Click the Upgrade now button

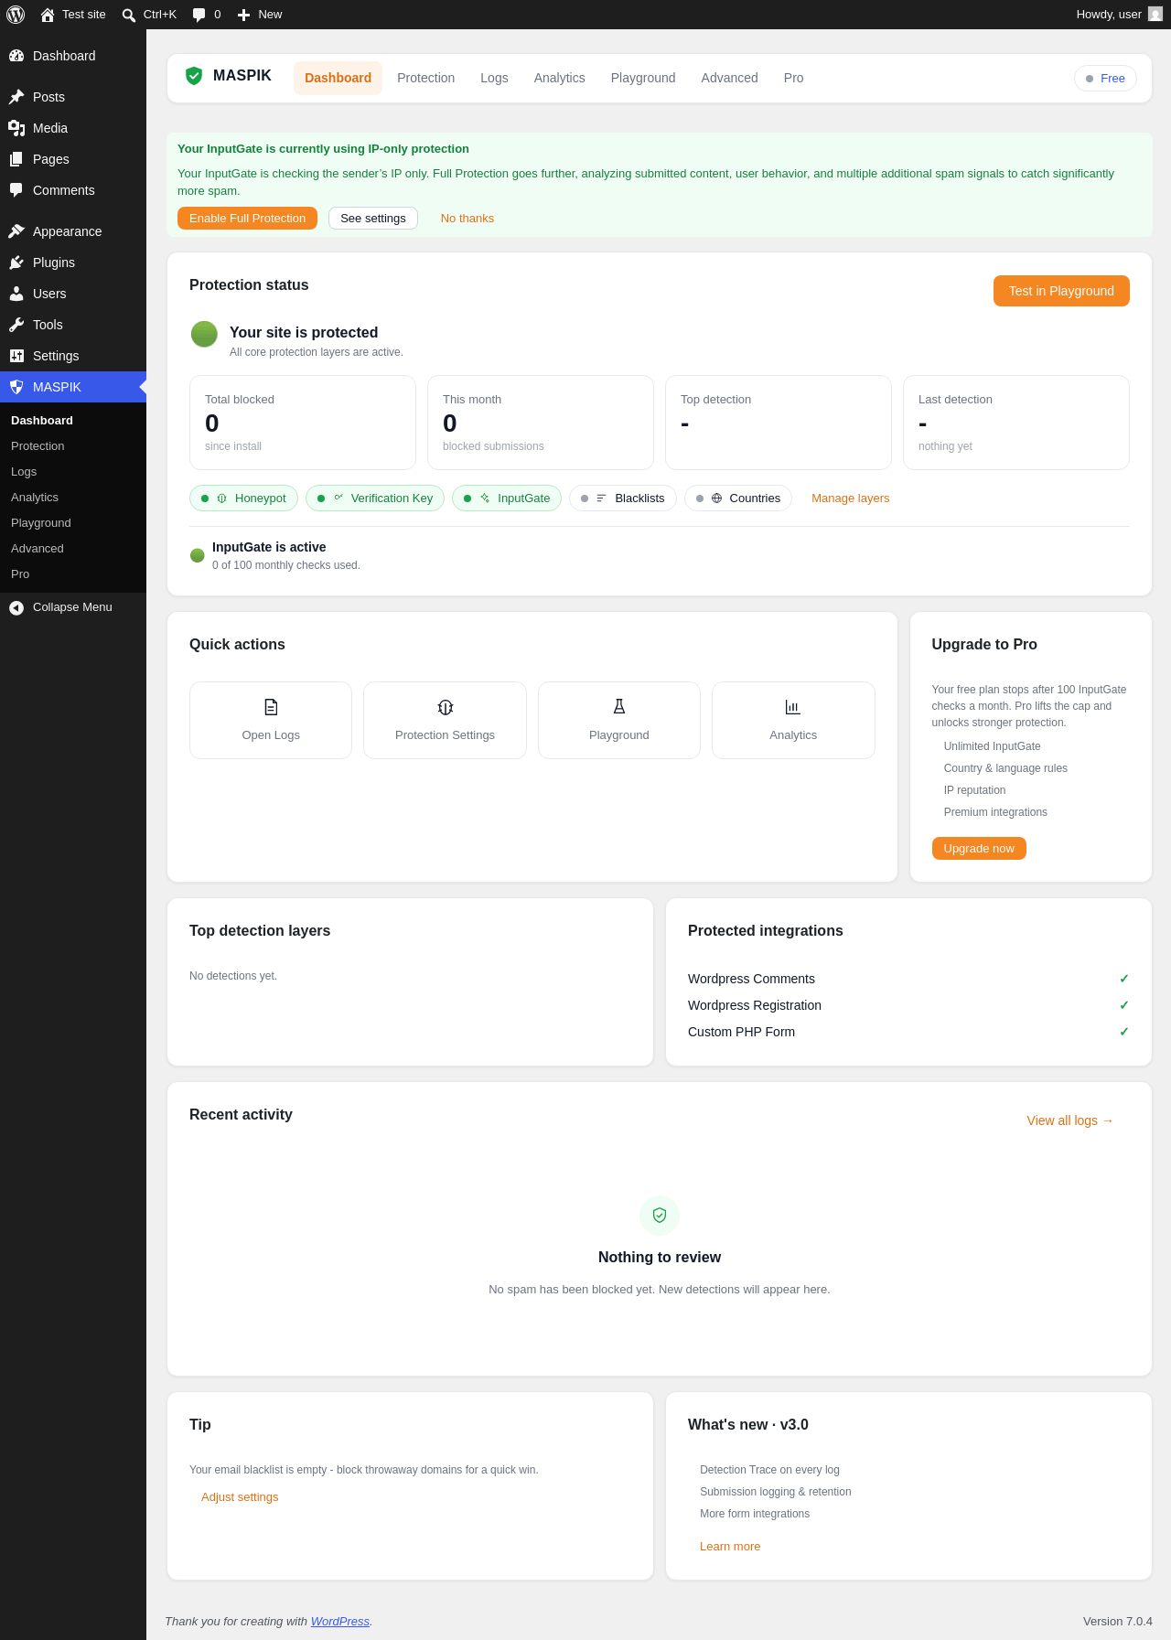tap(979, 849)
